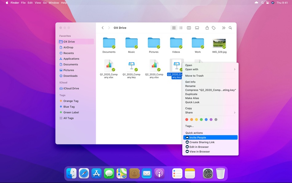292x183 pixels.
Task: Select Create Sharing Link in context menu
Action: [x=202, y=142]
